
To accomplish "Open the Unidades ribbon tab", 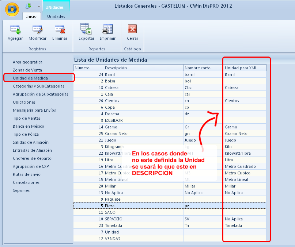I will click(56, 16).
